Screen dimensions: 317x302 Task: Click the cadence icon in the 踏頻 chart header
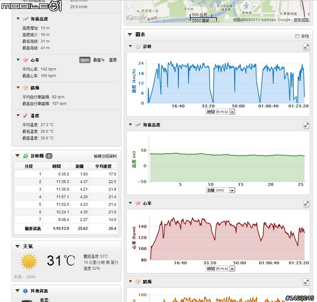[x=138, y=282]
